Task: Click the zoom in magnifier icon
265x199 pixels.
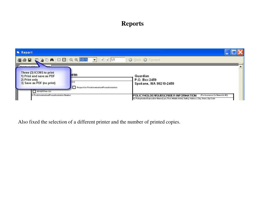Action: click(x=76, y=60)
